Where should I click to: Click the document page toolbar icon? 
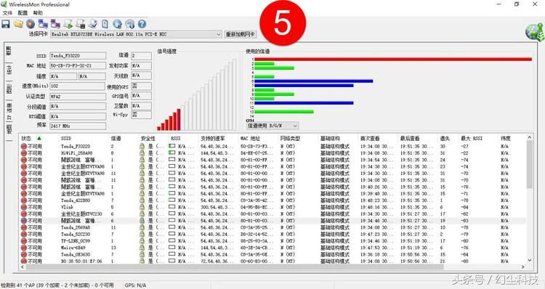point(105,24)
